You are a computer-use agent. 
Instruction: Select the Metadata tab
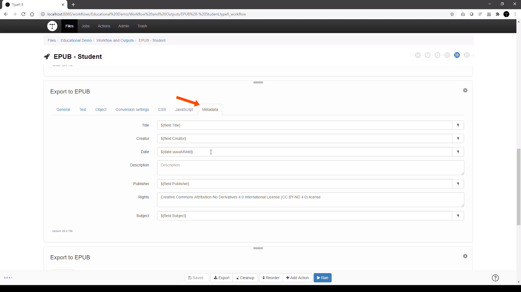[x=210, y=110]
